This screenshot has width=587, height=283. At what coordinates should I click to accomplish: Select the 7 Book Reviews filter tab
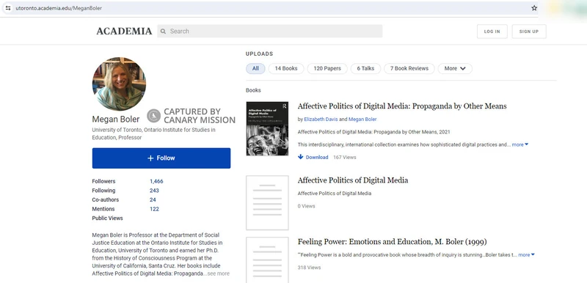(x=409, y=68)
